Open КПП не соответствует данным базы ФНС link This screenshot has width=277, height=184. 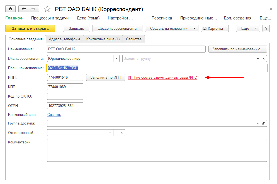tap(162, 77)
